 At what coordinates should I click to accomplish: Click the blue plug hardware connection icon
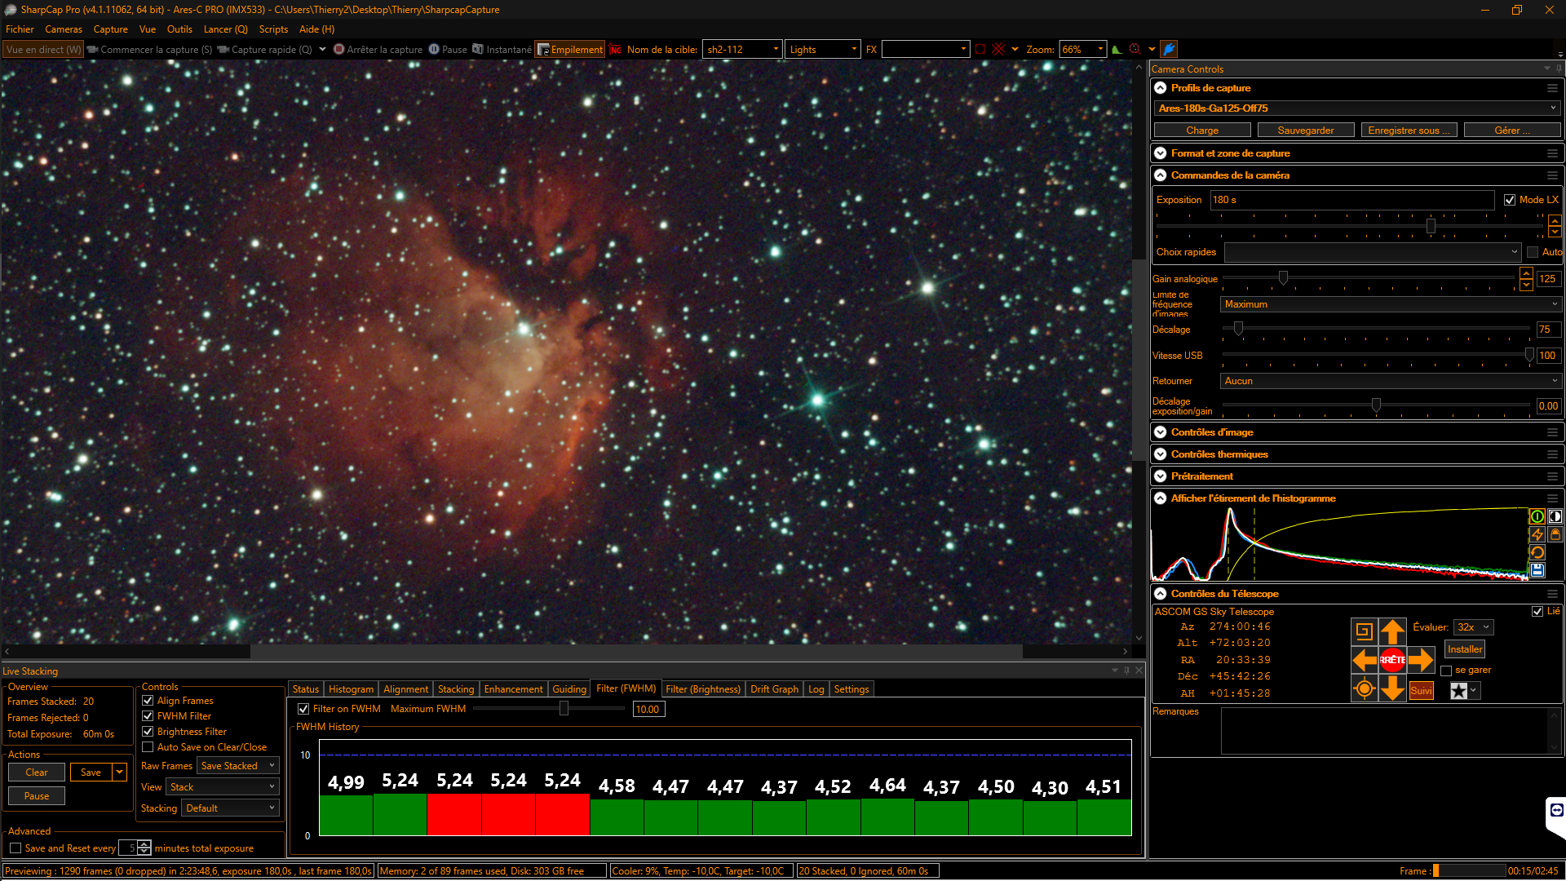[1169, 49]
